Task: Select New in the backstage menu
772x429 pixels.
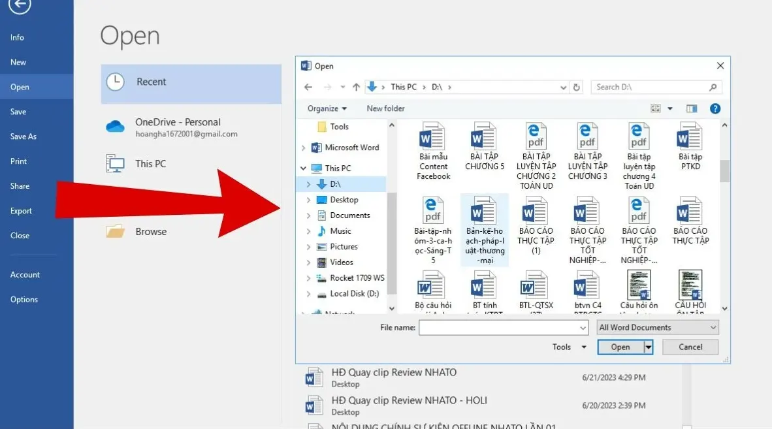Action: [18, 62]
